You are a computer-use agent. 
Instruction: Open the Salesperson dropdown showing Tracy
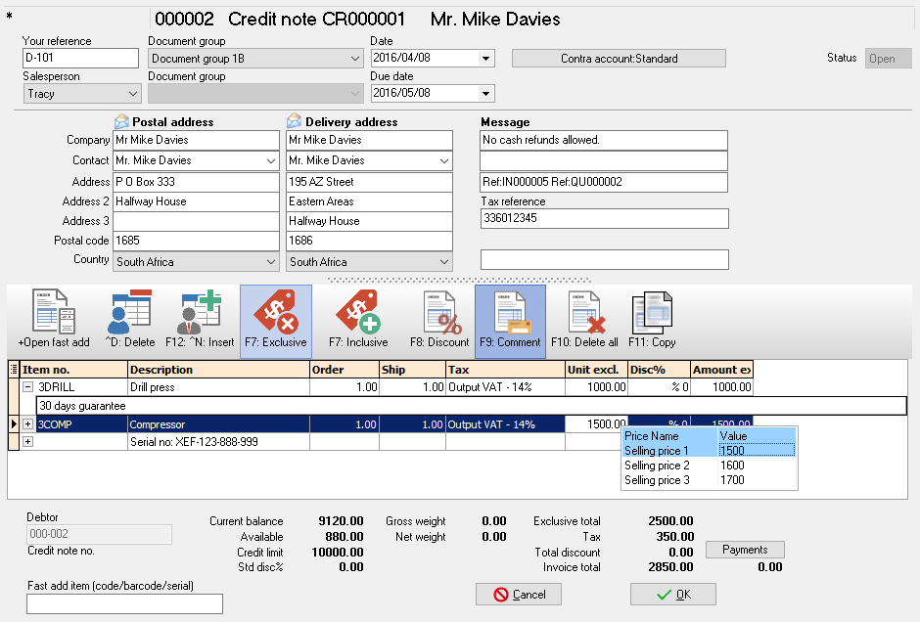(133, 94)
